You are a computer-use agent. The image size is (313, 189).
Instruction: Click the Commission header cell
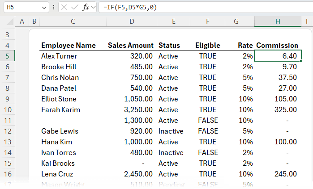point(277,46)
